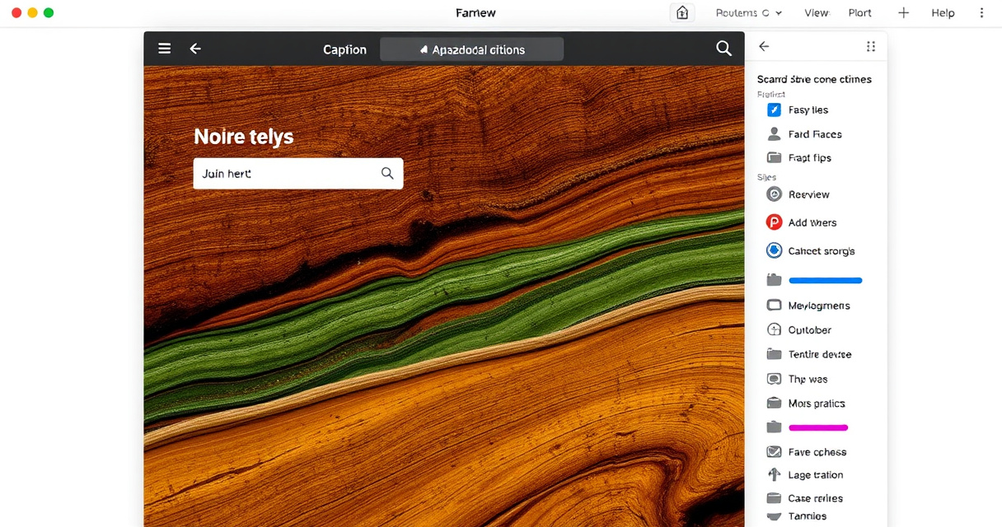
Task: Expand the Poutems dropdown in the top bar
Action: point(748,13)
